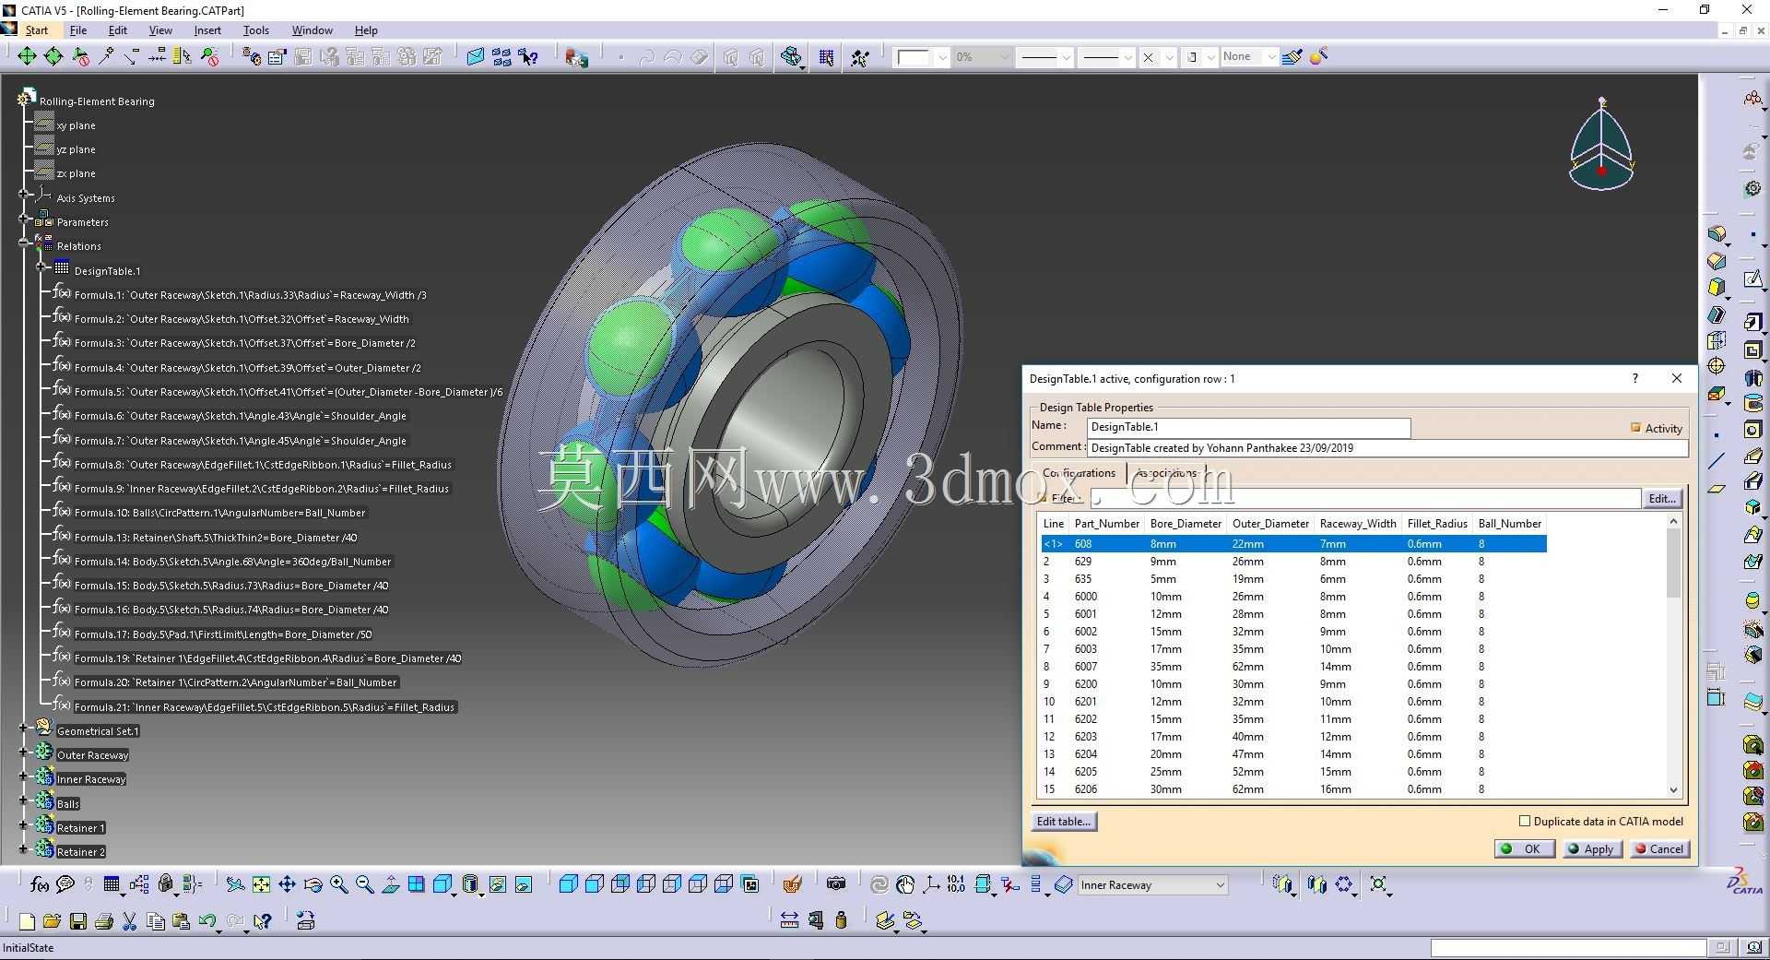This screenshot has height=960, width=1770.
Task: Expand the Axis Systems tree node
Action: [x=24, y=195]
